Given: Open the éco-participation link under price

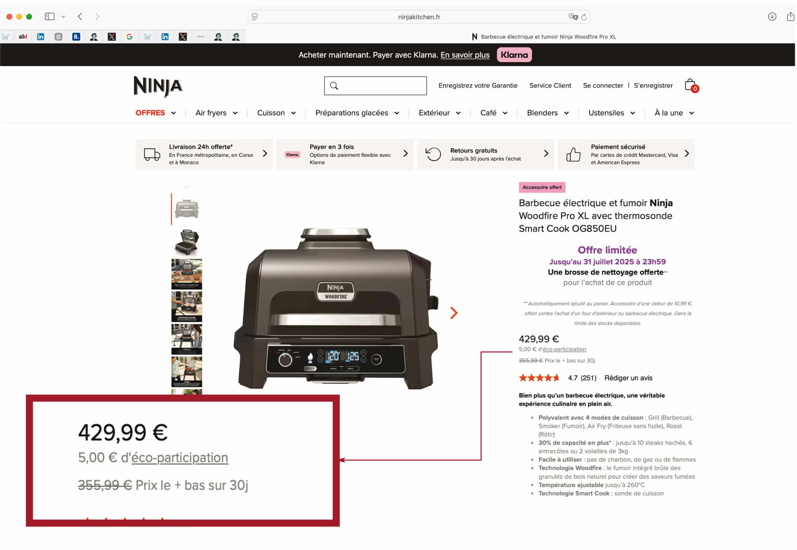Looking at the screenshot, I should click(x=564, y=350).
